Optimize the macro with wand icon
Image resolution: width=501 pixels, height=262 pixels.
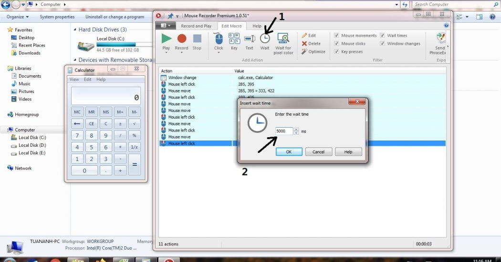[313, 51]
